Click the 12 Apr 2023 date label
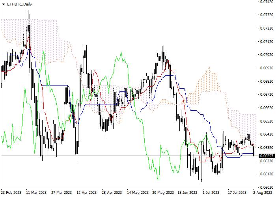 click(x=87, y=193)
